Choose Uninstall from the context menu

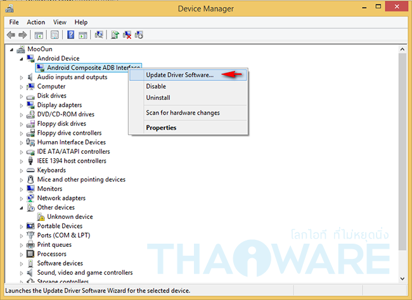pyautogui.click(x=188, y=97)
